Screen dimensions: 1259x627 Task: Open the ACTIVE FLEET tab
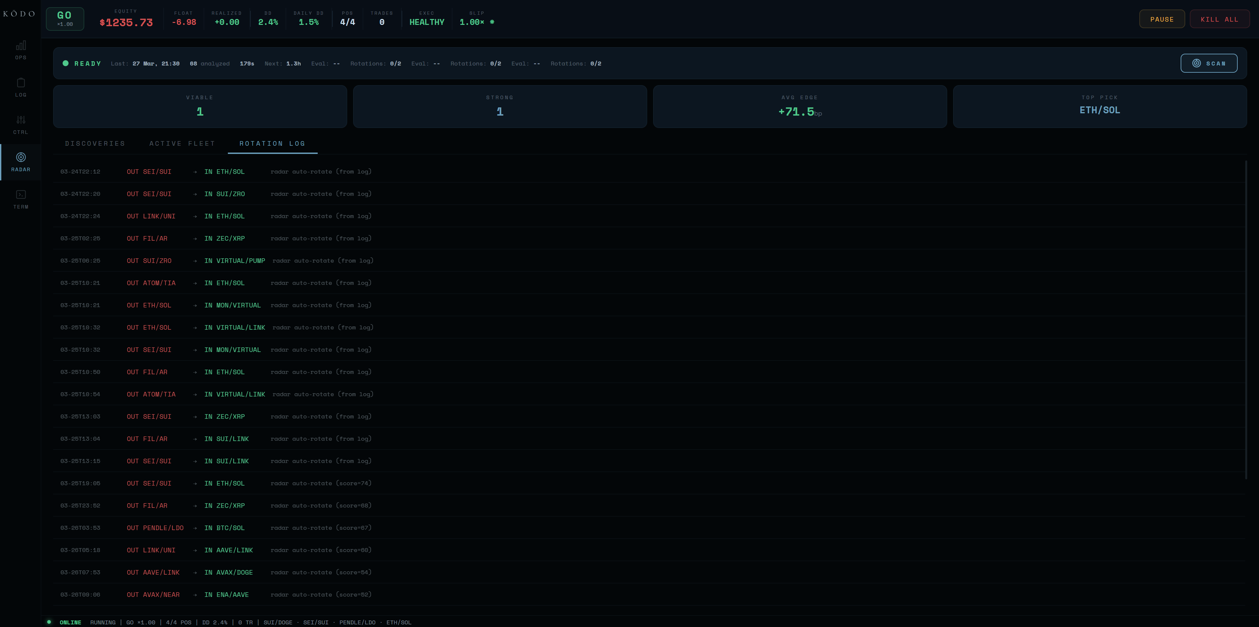(x=182, y=143)
